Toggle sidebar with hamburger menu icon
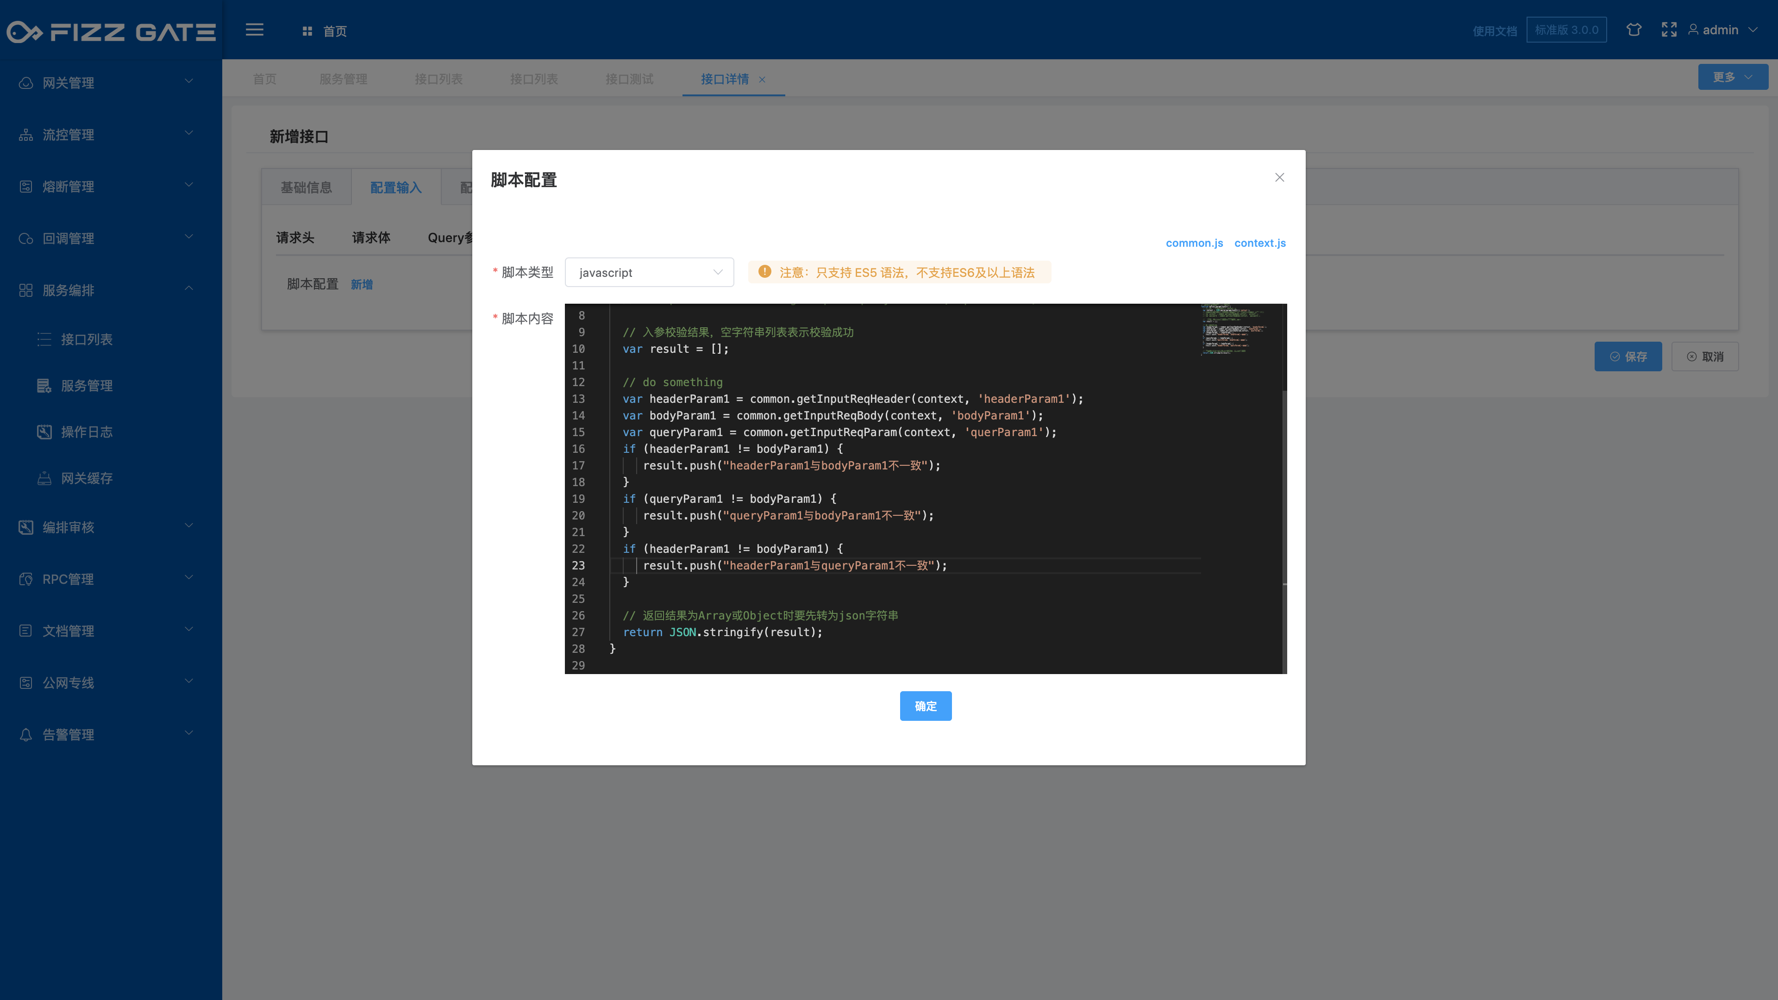The image size is (1778, 1000). (255, 30)
